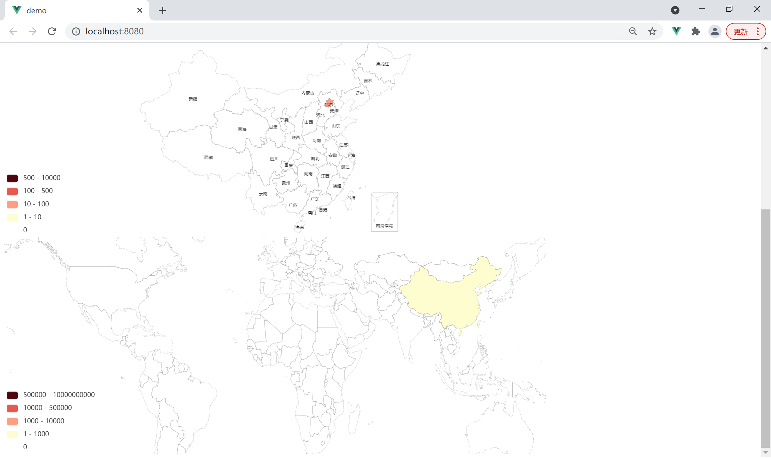Bookmark this page with star icon
Screen dimensions: 771x458
(652, 31)
